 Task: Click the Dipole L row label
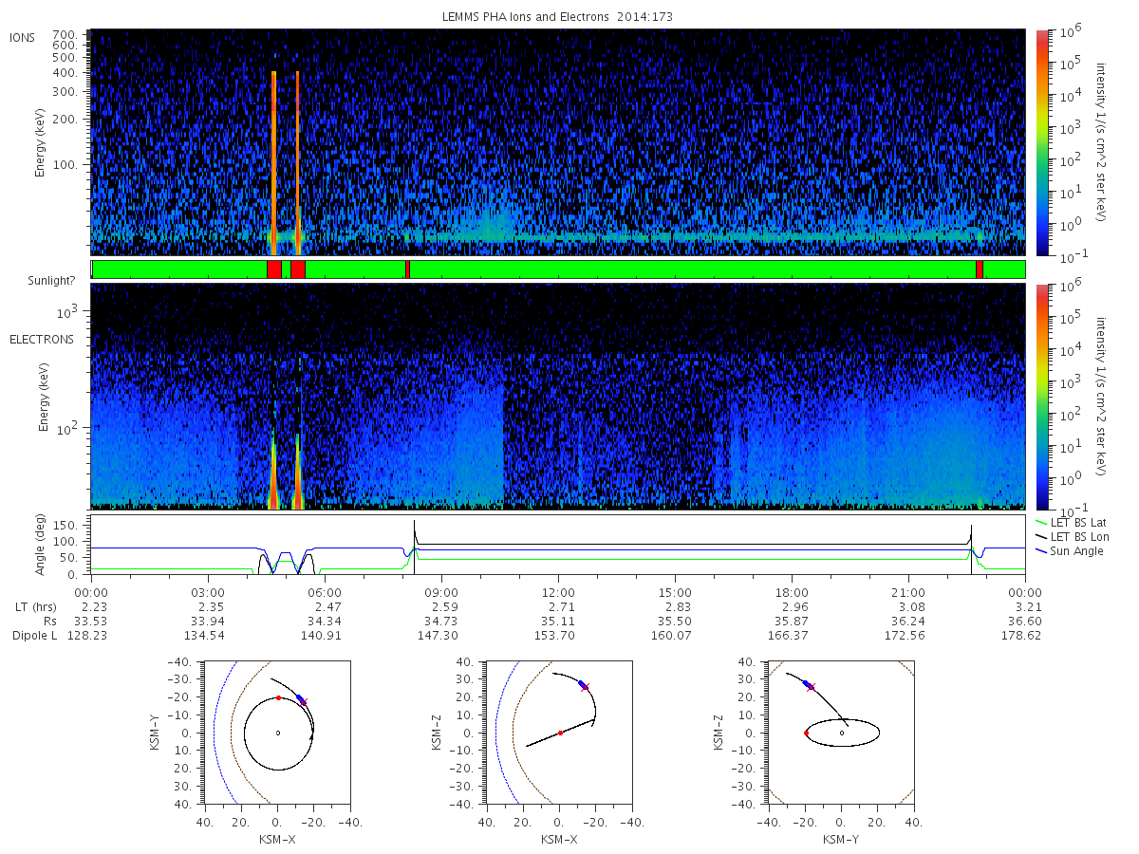click(34, 635)
